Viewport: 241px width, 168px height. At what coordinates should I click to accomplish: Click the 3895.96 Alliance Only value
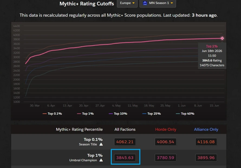pos(206,157)
